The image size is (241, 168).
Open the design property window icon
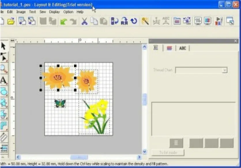tap(177, 21)
